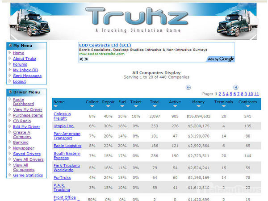This screenshot has width=268, height=201.
Task: Sort by Fuel using column arrow
Action: point(121,106)
